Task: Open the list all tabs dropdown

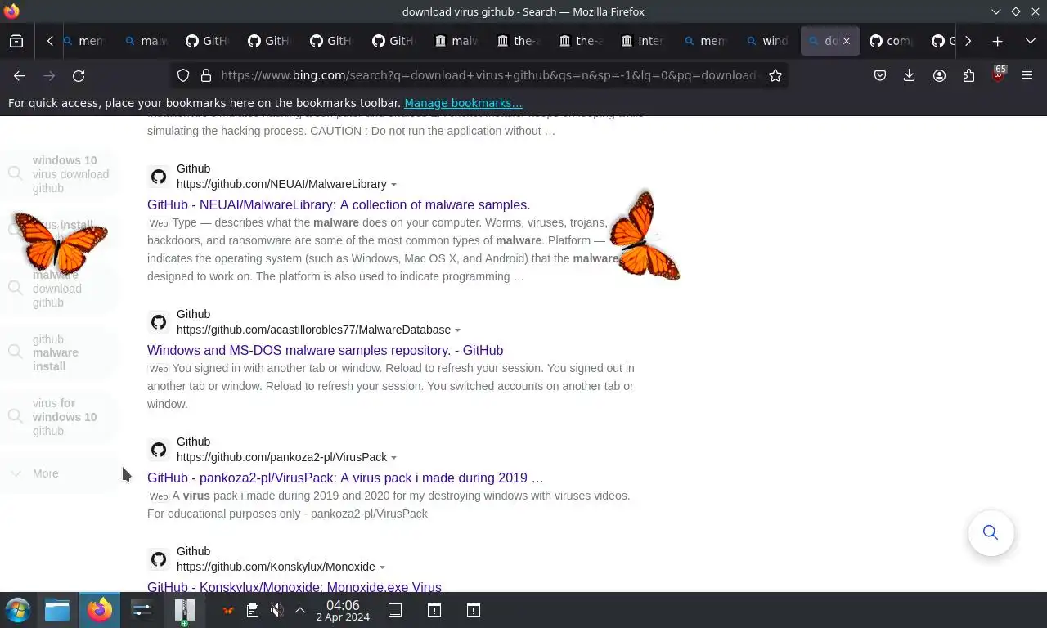Action: point(1030,41)
